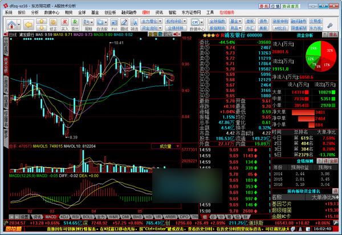Open the 机构评级 dropdown arrow
Image resolution: width=342 pixels, height=235 pixels.
(x=185, y=21)
